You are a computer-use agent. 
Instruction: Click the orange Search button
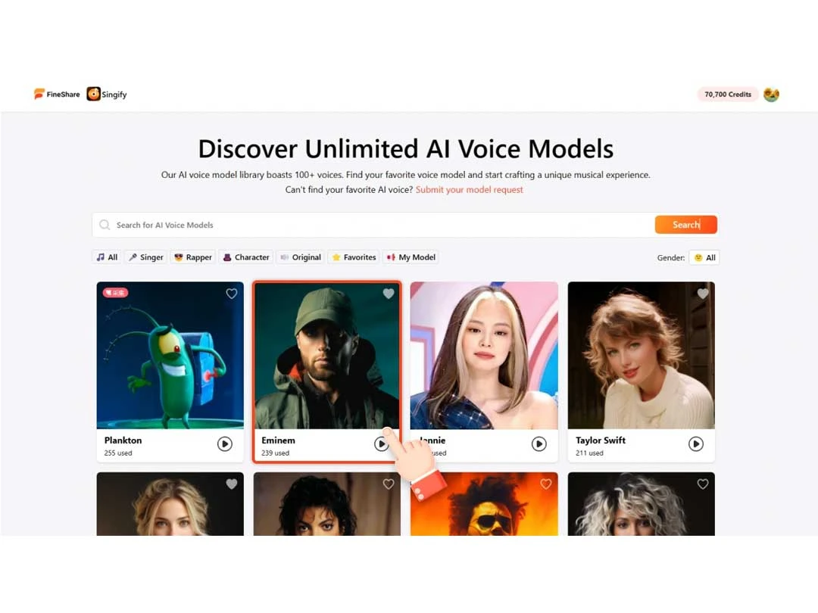point(686,225)
